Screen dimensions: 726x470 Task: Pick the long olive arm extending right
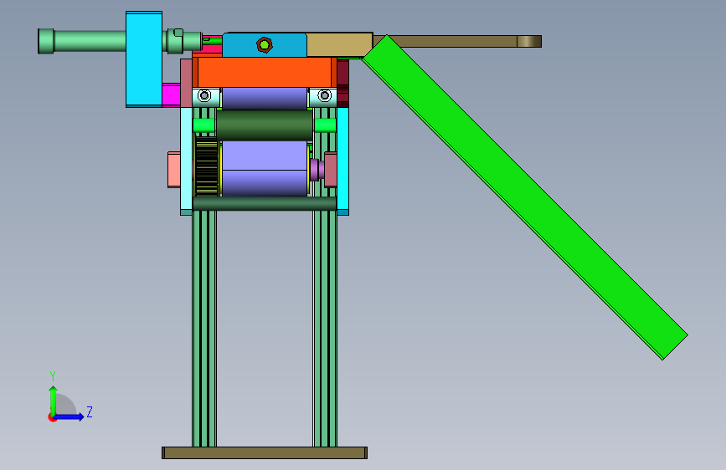[x=457, y=41]
